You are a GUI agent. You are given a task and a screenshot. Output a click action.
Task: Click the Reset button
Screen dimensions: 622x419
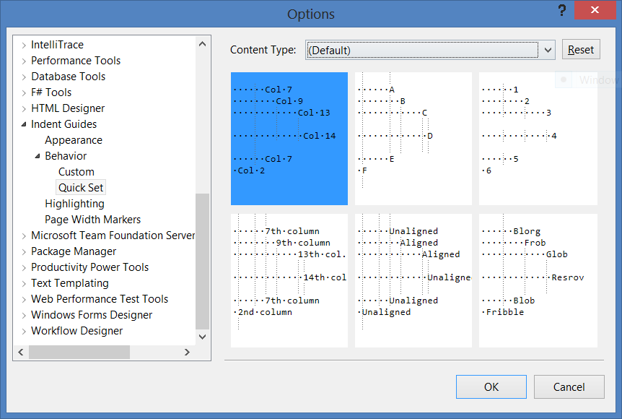[581, 49]
